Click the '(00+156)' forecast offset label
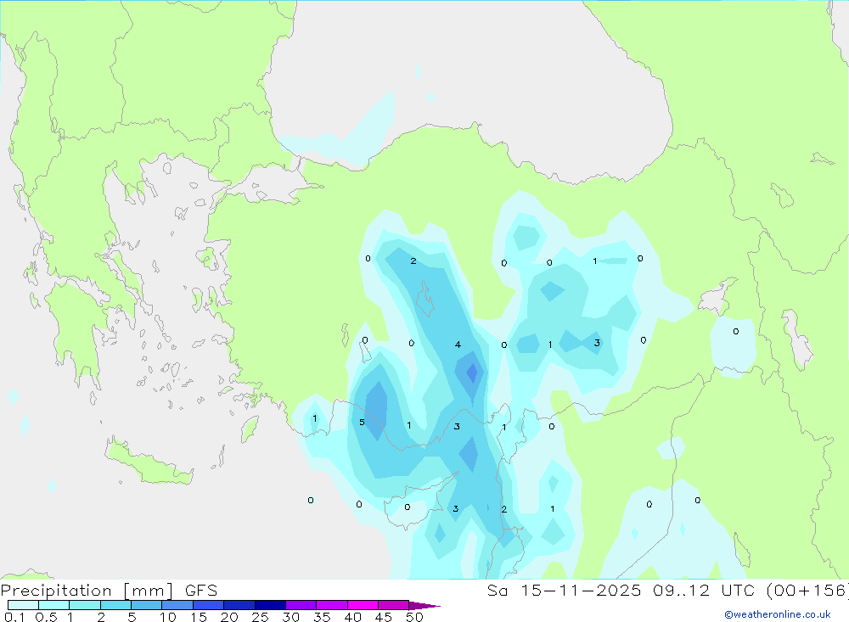Viewport: 849px width, 622px height. click(x=807, y=590)
